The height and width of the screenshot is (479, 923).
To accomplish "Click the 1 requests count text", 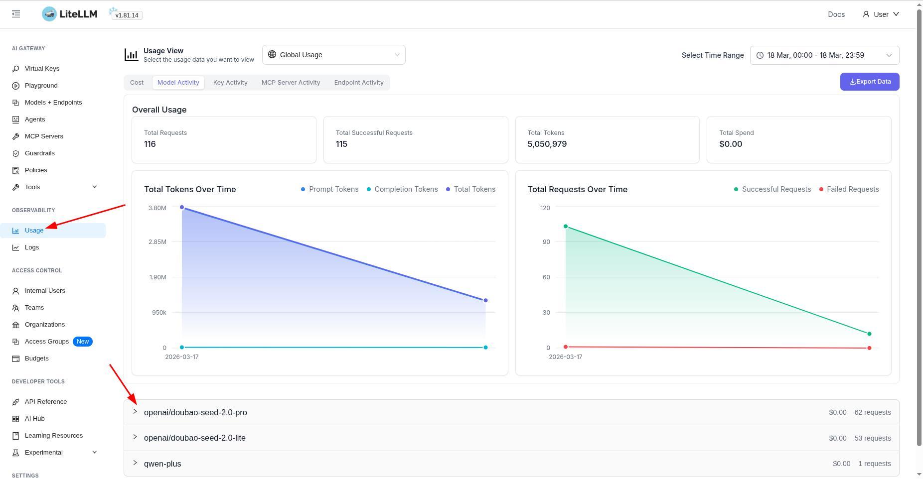I will coord(875,464).
